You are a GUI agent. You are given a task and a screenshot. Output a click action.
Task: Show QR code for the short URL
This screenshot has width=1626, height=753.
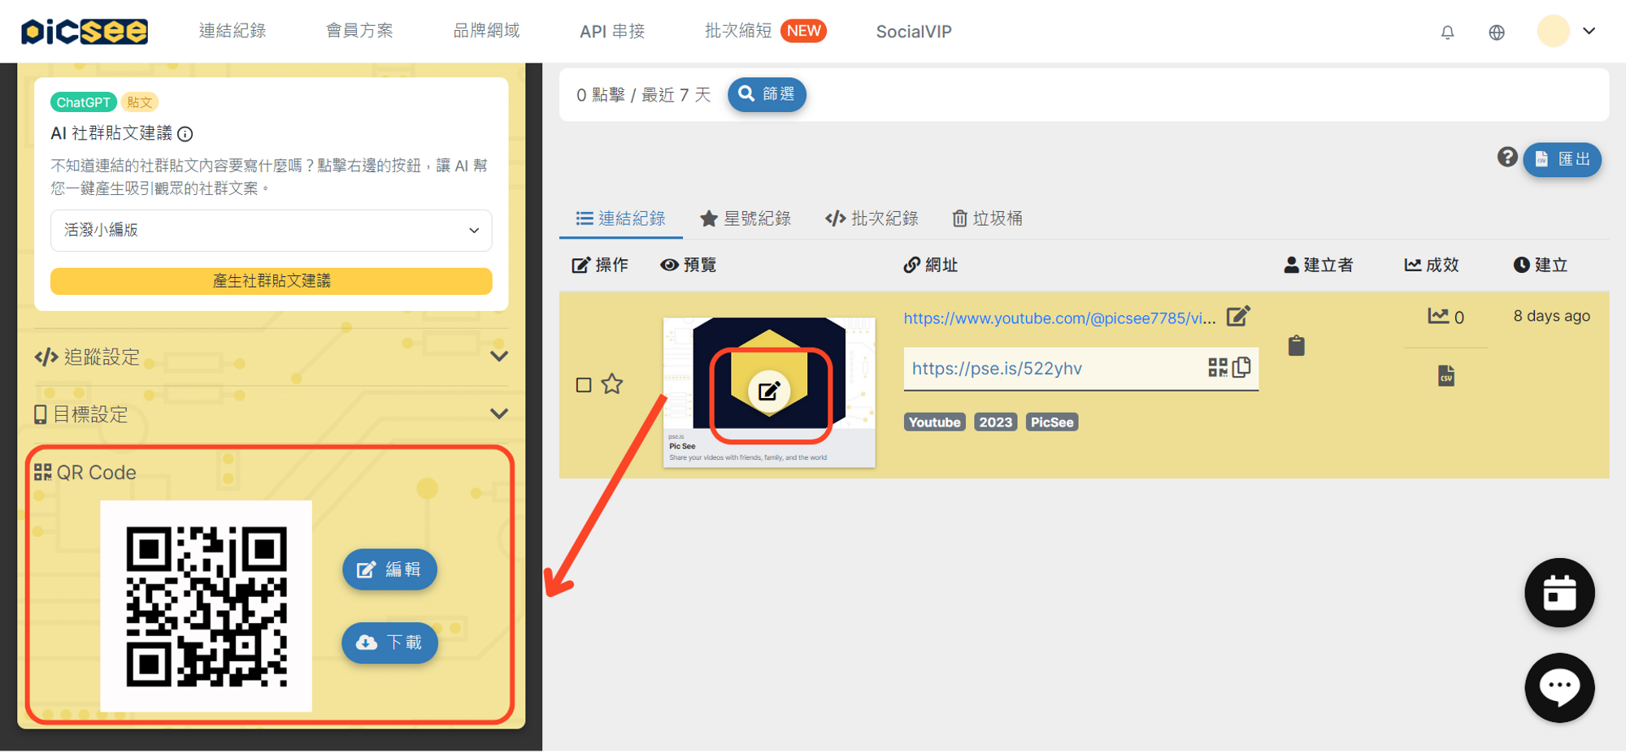[x=1217, y=368]
